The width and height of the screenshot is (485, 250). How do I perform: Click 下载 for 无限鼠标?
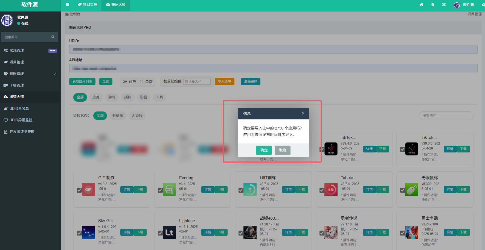click(463, 189)
